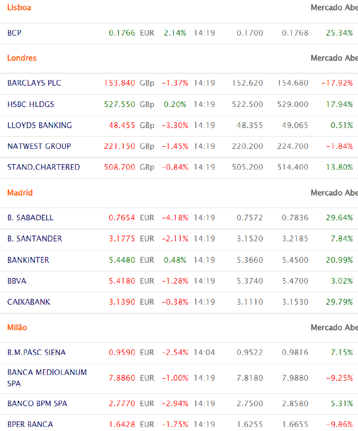
Task: Select Caixabank yearly value 29.79%
Action: 339,302
